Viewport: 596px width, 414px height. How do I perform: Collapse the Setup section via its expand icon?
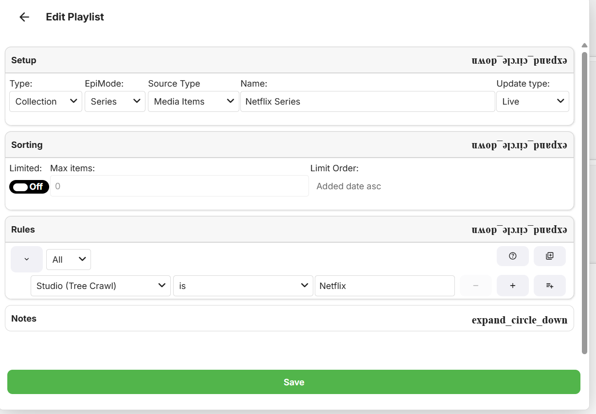[x=519, y=59]
